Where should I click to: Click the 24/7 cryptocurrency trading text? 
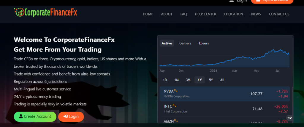click(x=37, y=97)
